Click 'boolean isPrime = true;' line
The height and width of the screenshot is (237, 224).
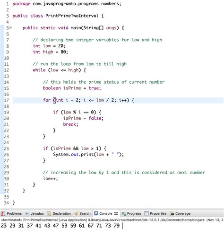point(72,88)
